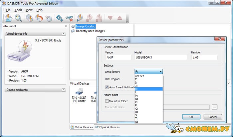Collapse the Drive letter combo box
Viewport: 233px width, 137px height.
pyautogui.click(x=161, y=72)
